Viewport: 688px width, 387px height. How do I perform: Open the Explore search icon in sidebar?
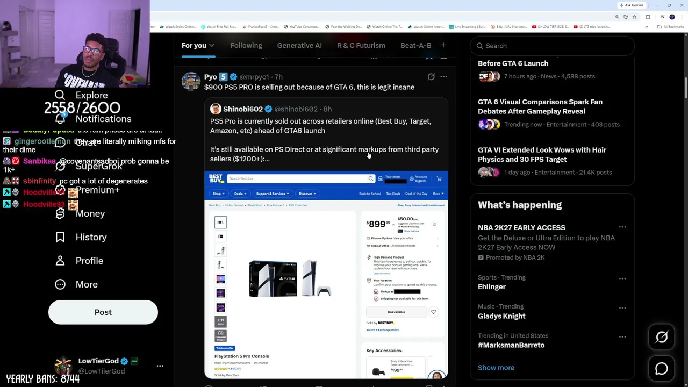coord(60,95)
